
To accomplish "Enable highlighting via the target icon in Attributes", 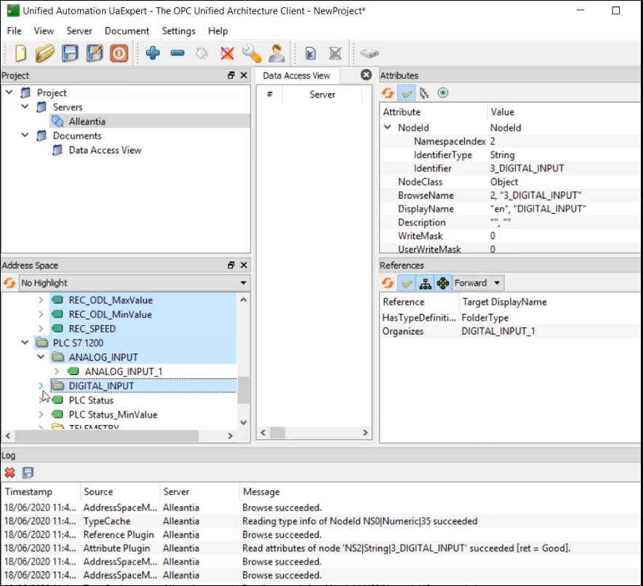I will click(443, 92).
